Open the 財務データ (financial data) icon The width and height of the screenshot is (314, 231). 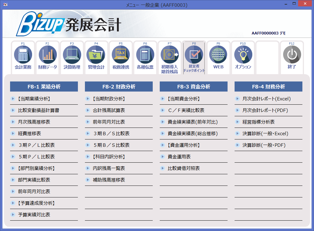click(47, 57)
